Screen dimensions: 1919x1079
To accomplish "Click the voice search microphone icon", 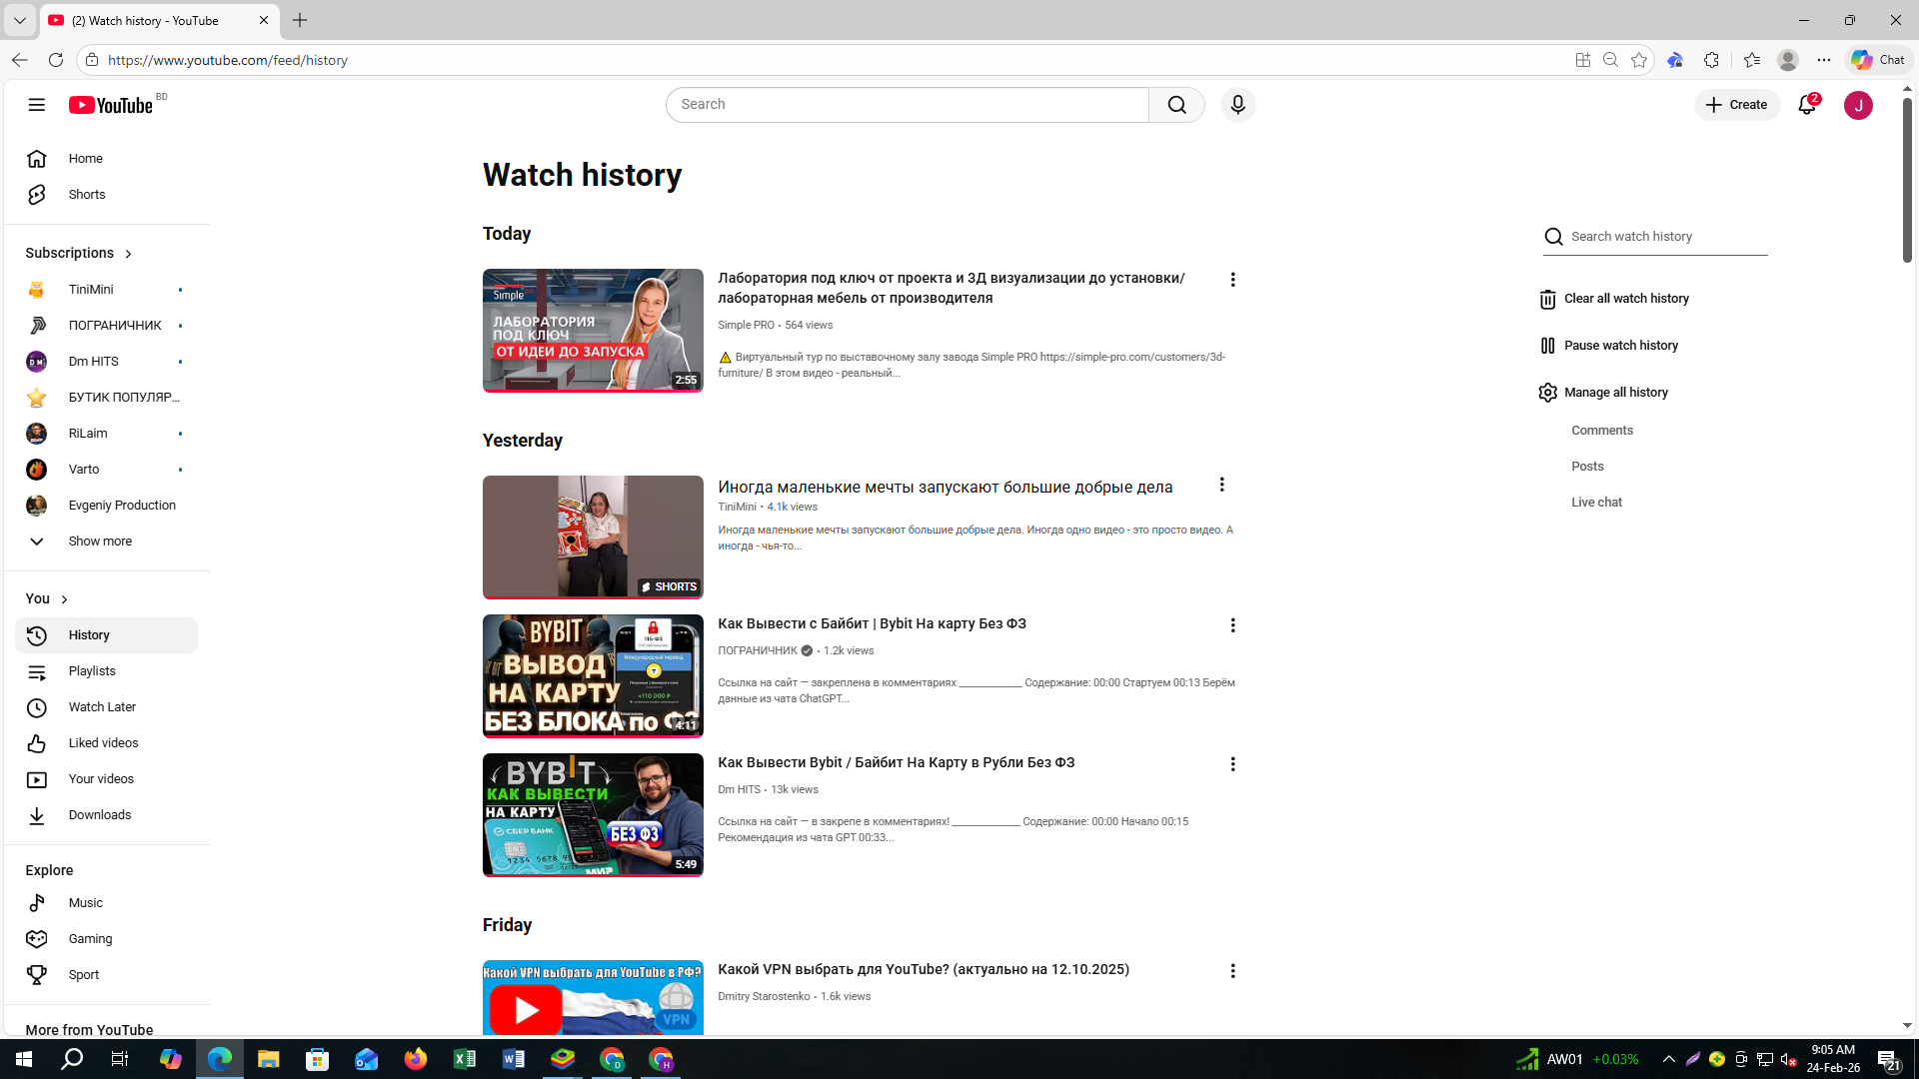I will tap(1237, 105).
